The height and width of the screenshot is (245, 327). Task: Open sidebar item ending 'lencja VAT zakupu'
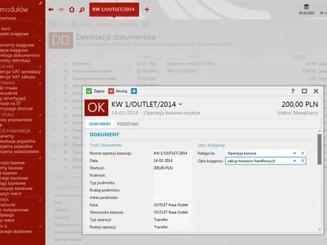pyautogui.click(x=18, y=77)
